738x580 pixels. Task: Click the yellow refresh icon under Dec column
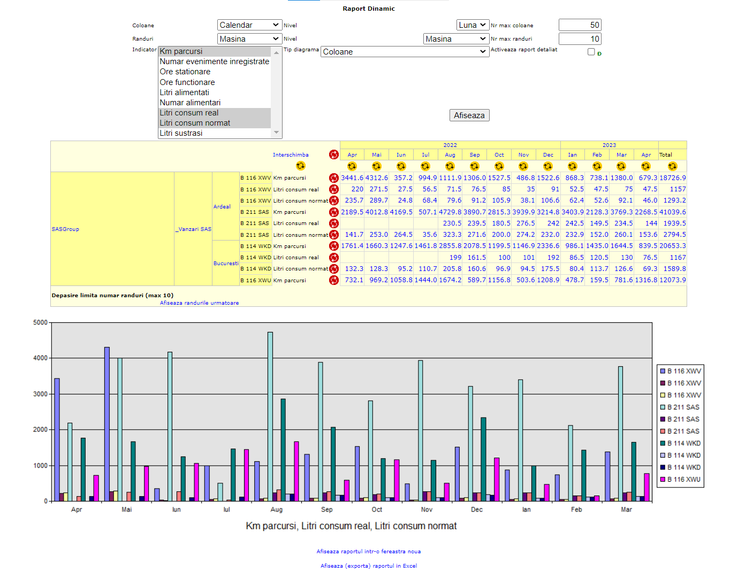coord(548,166)
